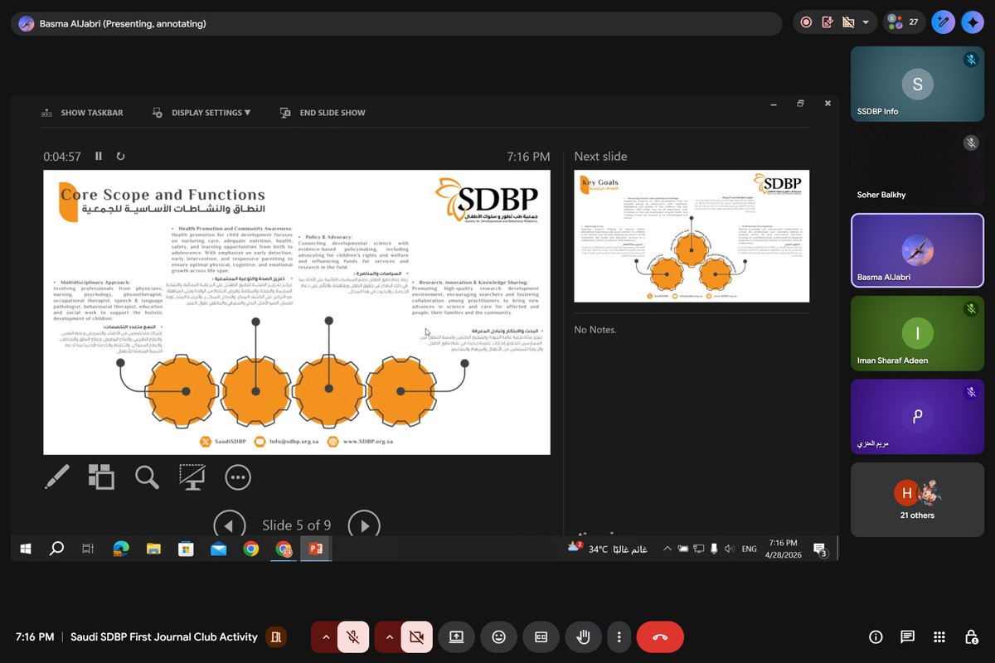The image size is (995, 663).
Task: Select the Iman Sharaf Adeen tile
Action: (917, 333)
